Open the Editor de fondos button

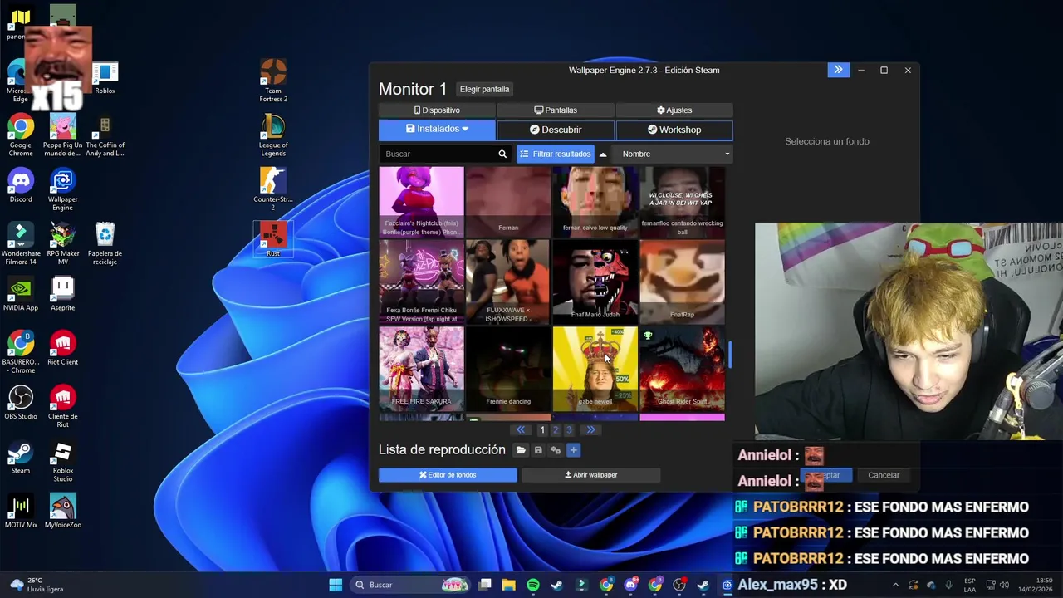pos(448,475)
